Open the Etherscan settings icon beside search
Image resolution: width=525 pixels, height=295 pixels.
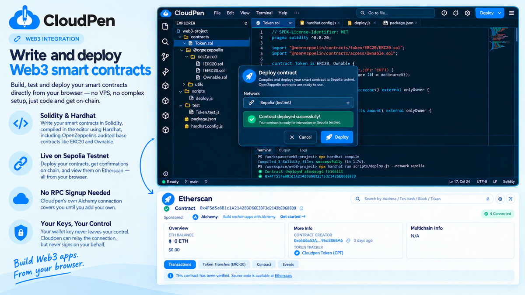coord(500,199)
